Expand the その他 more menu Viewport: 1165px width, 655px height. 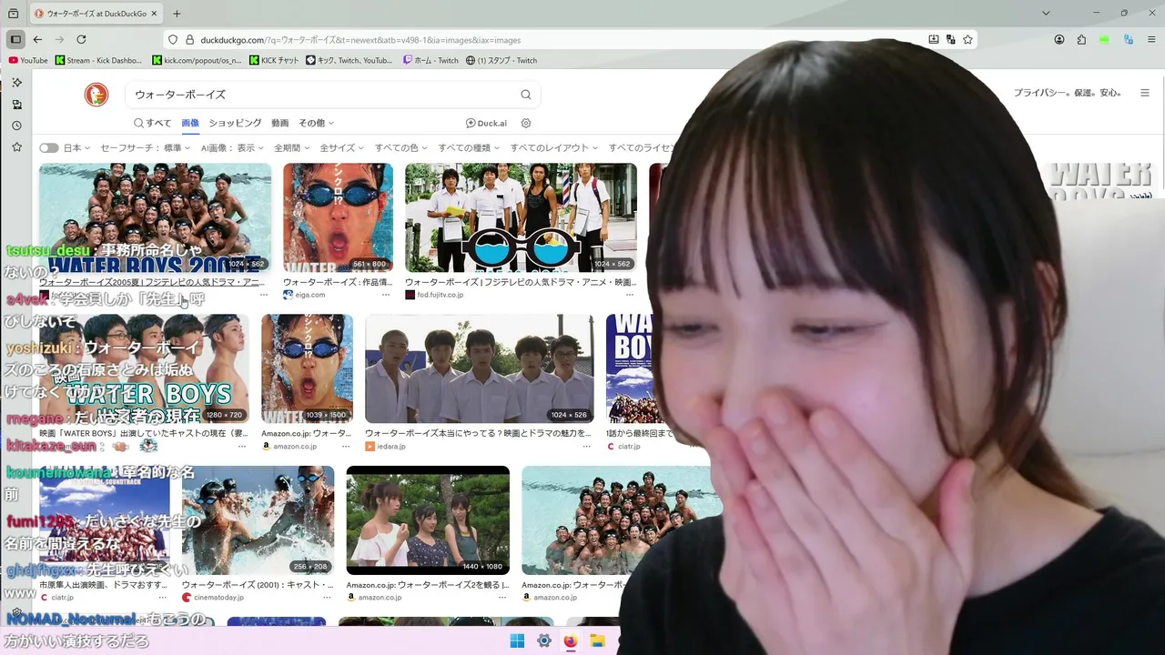point(317,123)
